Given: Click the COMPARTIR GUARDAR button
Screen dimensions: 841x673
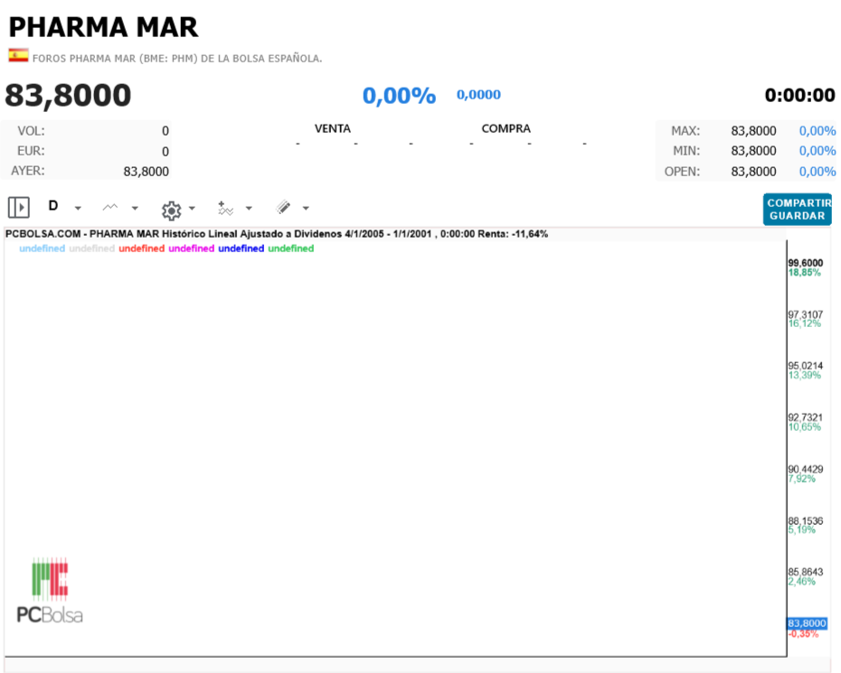Looking at the screenshot, I should pos(798,210).
